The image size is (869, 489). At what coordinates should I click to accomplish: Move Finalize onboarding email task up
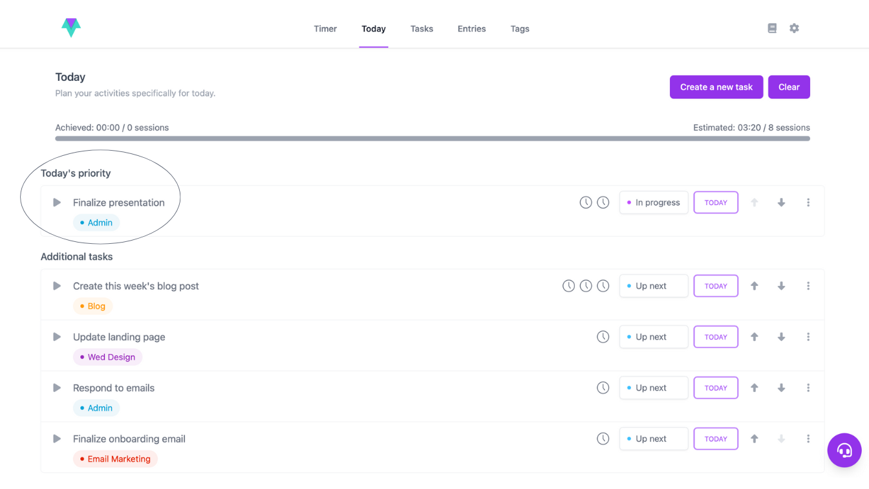click(x=754, y=439)
